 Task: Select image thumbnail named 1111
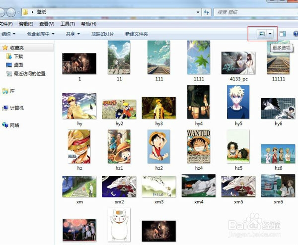coord(199,58)
